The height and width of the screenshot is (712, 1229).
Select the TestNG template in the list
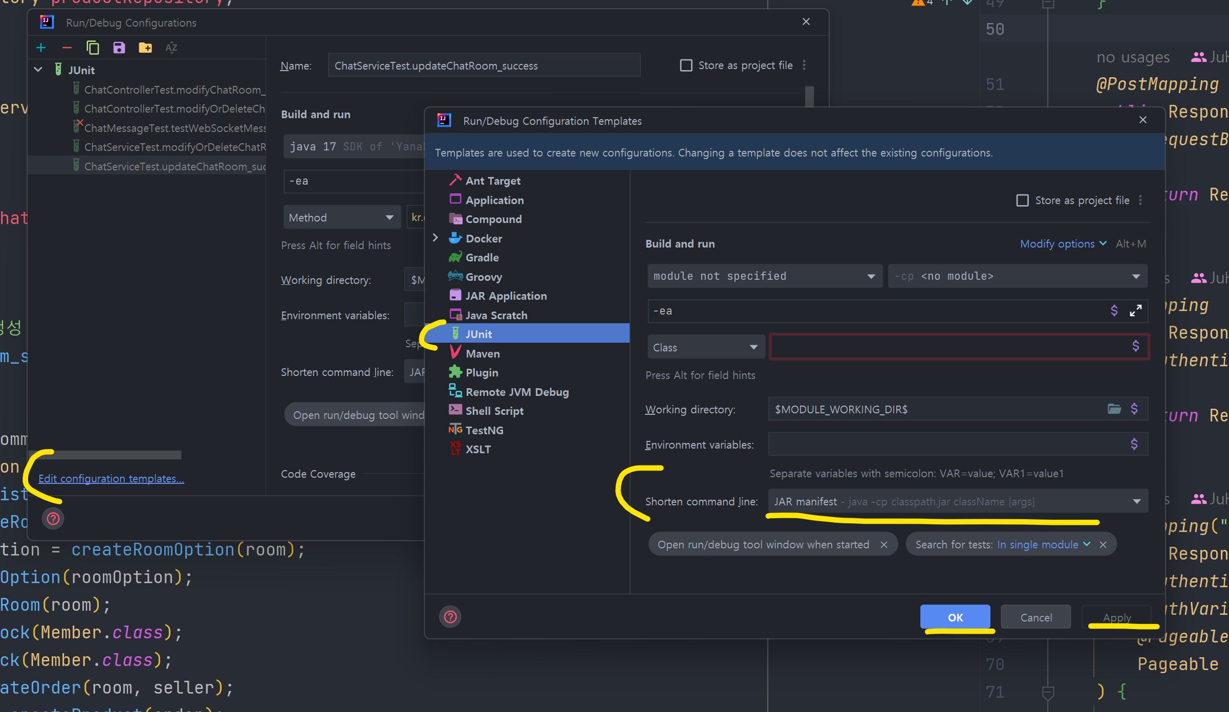[484, 430]
